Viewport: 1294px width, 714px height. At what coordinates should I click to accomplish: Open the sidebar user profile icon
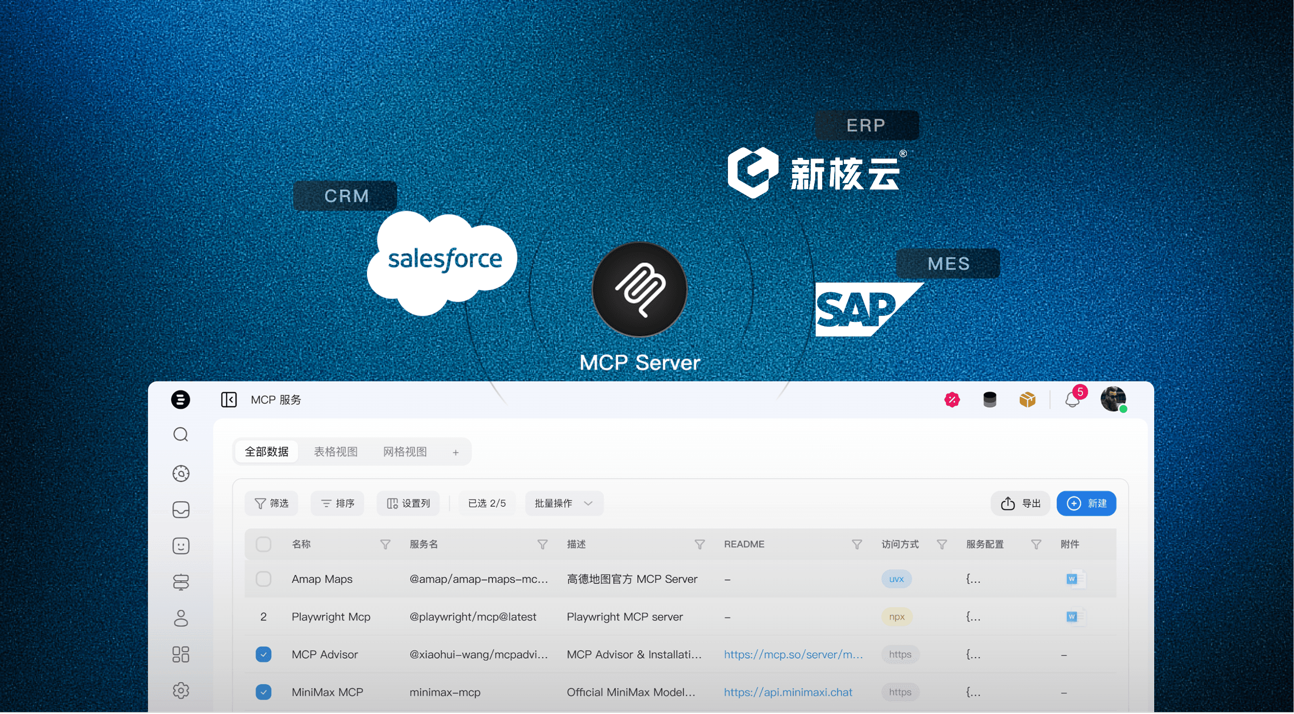pos(181,618)
